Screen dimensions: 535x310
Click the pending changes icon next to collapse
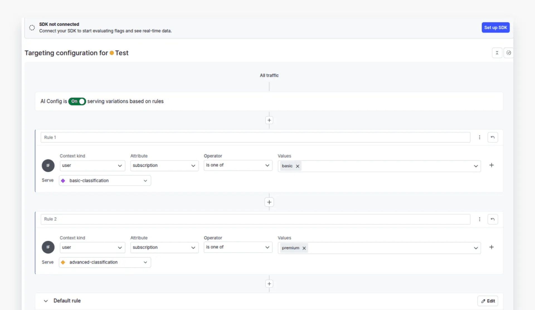[x=509, y=53]
